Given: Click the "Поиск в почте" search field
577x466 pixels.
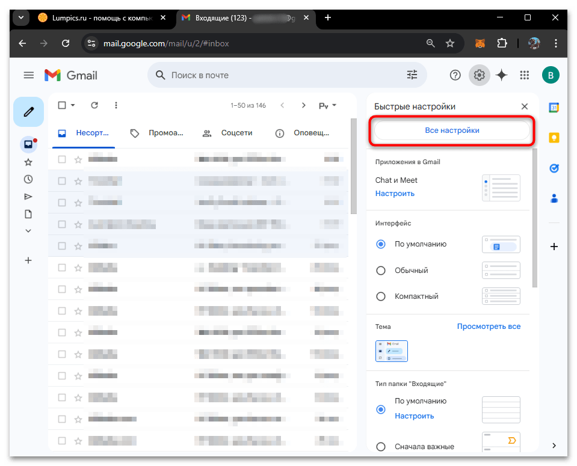Looking at the screenshot, I should (x=287, y=75).
